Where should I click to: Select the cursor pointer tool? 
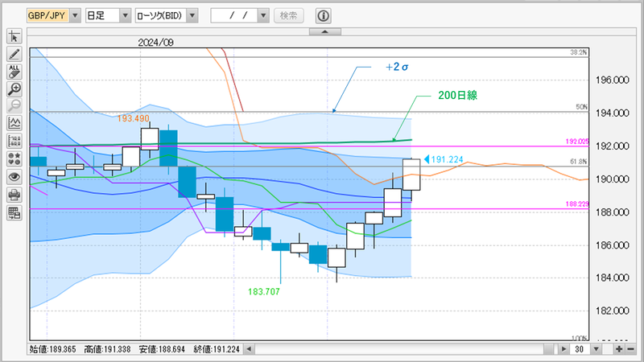14,36
